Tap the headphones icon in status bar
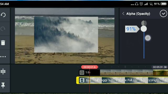 [136, 4]
